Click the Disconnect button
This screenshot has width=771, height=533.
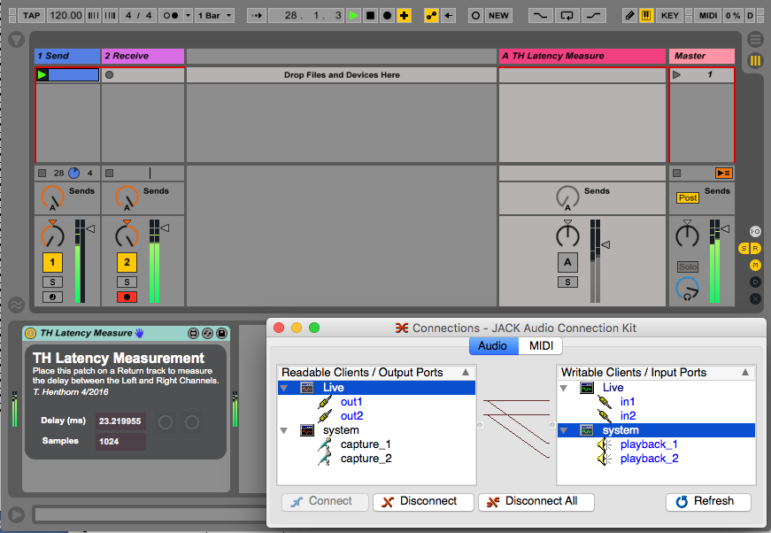point(423,501)
